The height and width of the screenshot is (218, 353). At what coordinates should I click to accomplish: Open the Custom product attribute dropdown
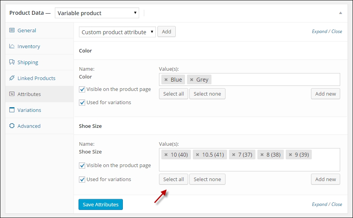pos(117,32)
